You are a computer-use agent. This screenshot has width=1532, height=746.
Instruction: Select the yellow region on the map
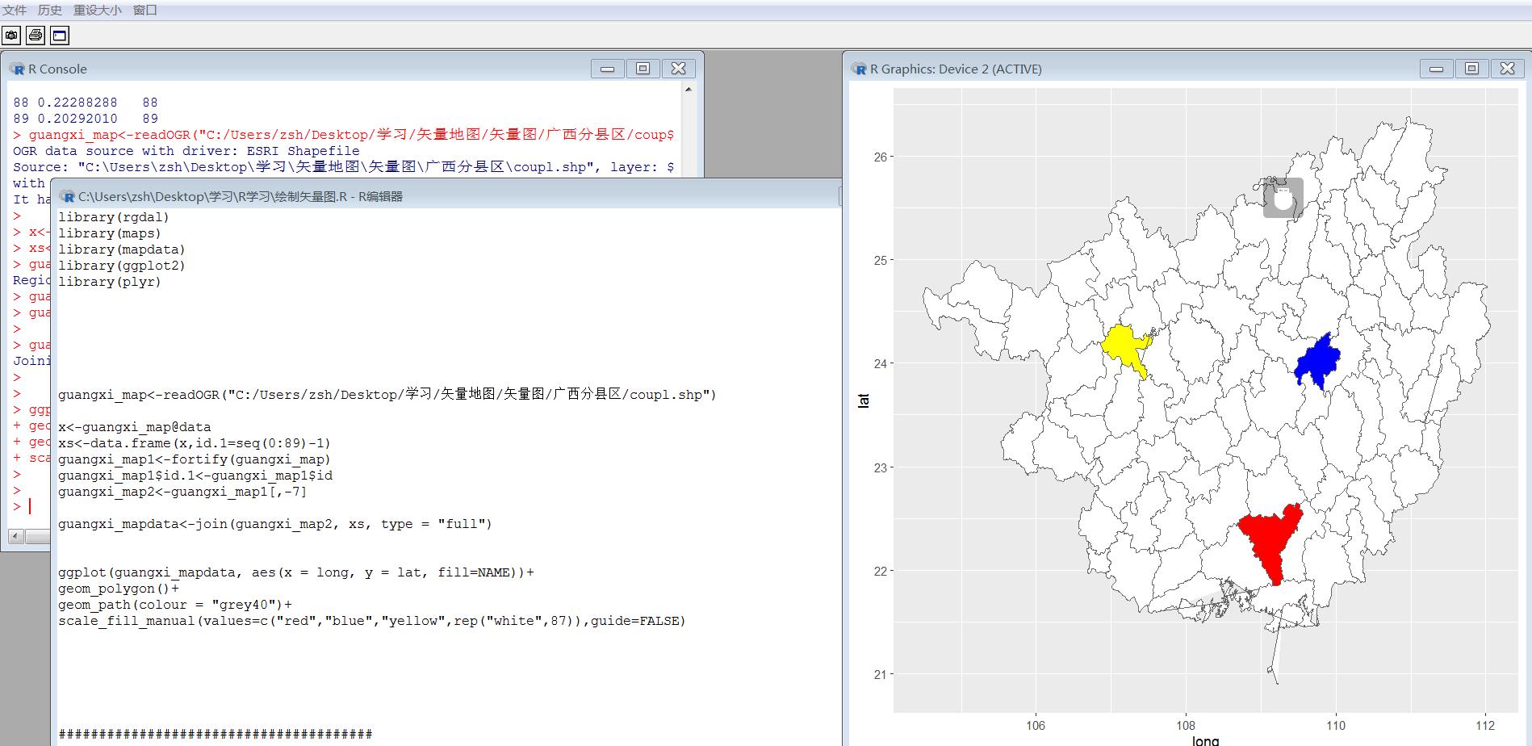(1125, 350)
